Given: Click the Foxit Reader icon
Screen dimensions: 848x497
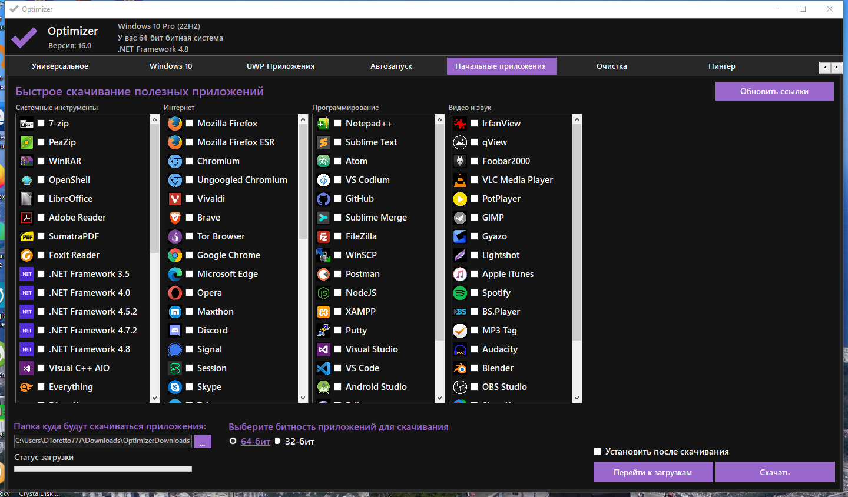Looking at the screenshot, I should 26,255.
